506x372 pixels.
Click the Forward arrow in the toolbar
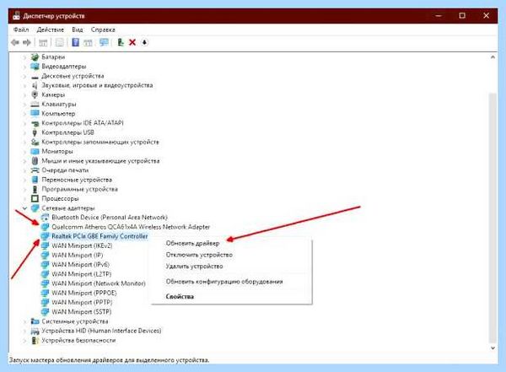pos(27,42)
